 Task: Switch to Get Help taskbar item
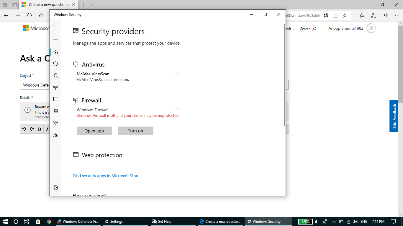[x=173, y=222]
